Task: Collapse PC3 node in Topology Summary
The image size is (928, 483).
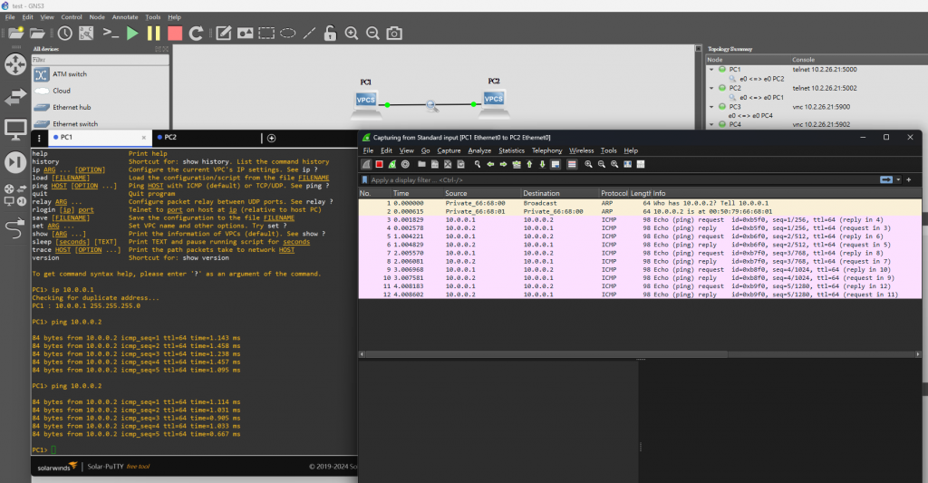Action: coord(711,107)
